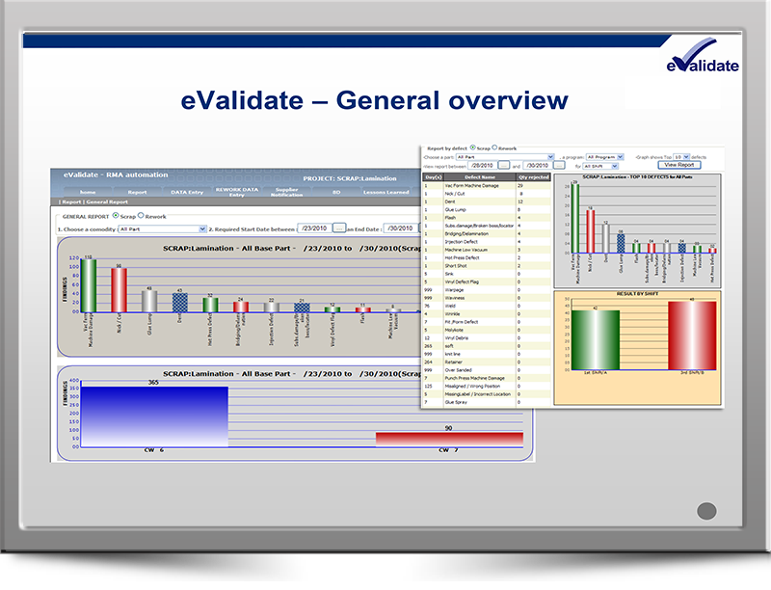771x590 pixels.
Task: Click 'Bridging/Delamination' row in defect table
Action: click(x=487, y=233)
